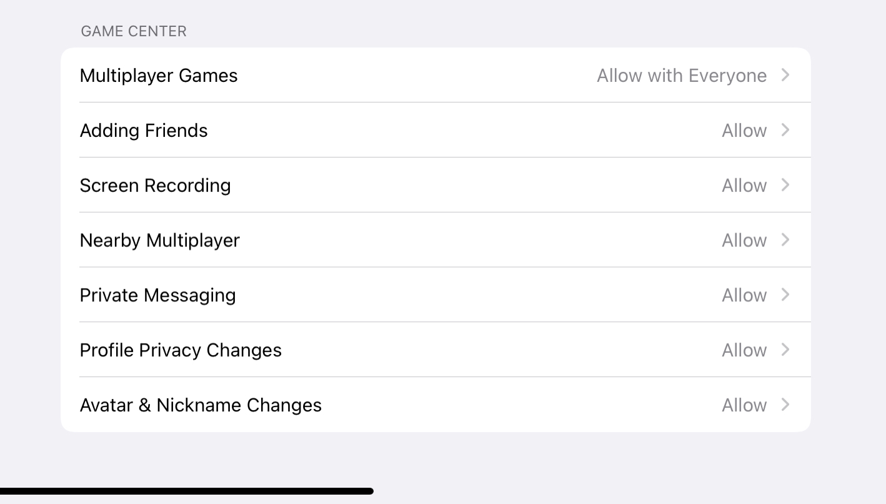This screenshot has height=504, width=886.
Task: Tap the black home indicator bar
Action: click(x=186, y=491)
